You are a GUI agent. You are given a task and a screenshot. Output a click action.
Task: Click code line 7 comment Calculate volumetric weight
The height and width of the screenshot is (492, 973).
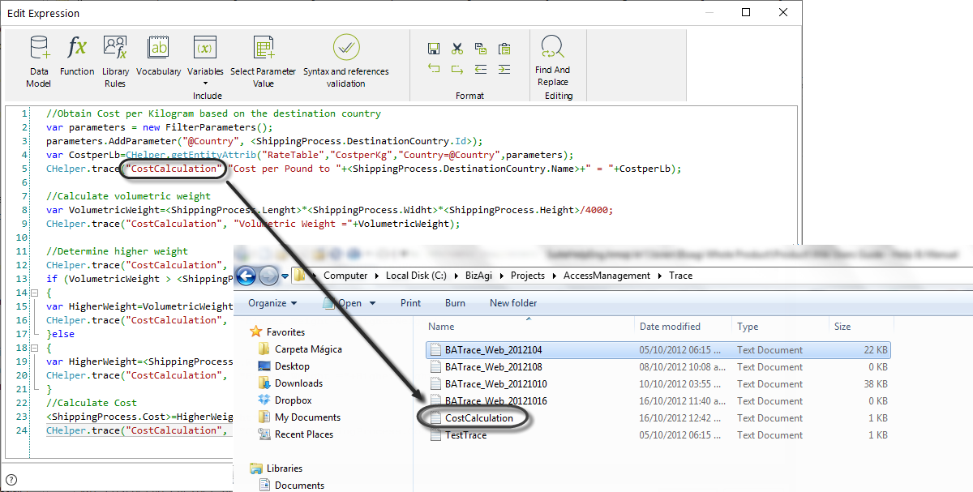click(x=128, y=196)
